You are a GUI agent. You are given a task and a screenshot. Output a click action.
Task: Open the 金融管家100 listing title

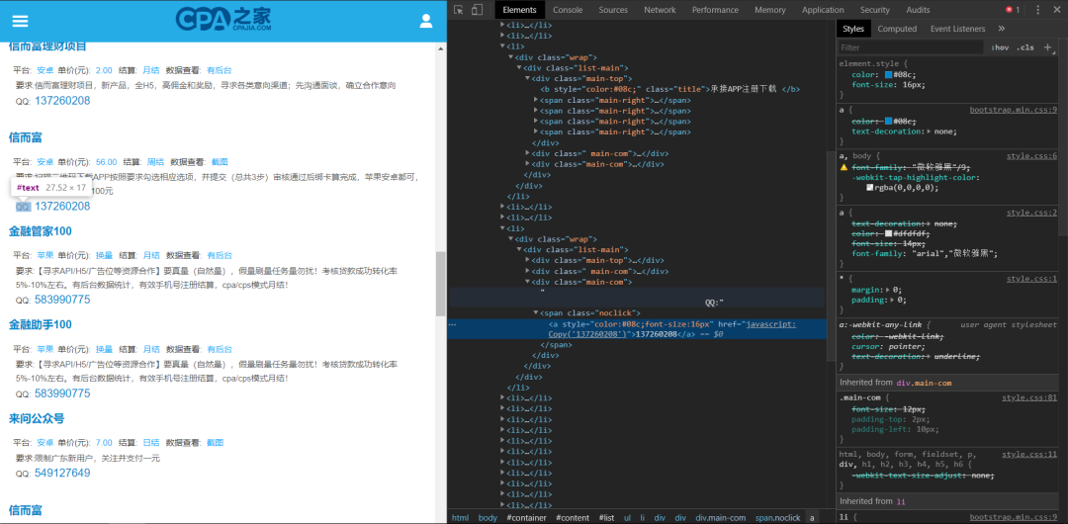coord(41,231)
